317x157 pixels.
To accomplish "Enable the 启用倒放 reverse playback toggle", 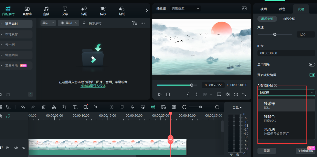I will (x=312, y=64).
